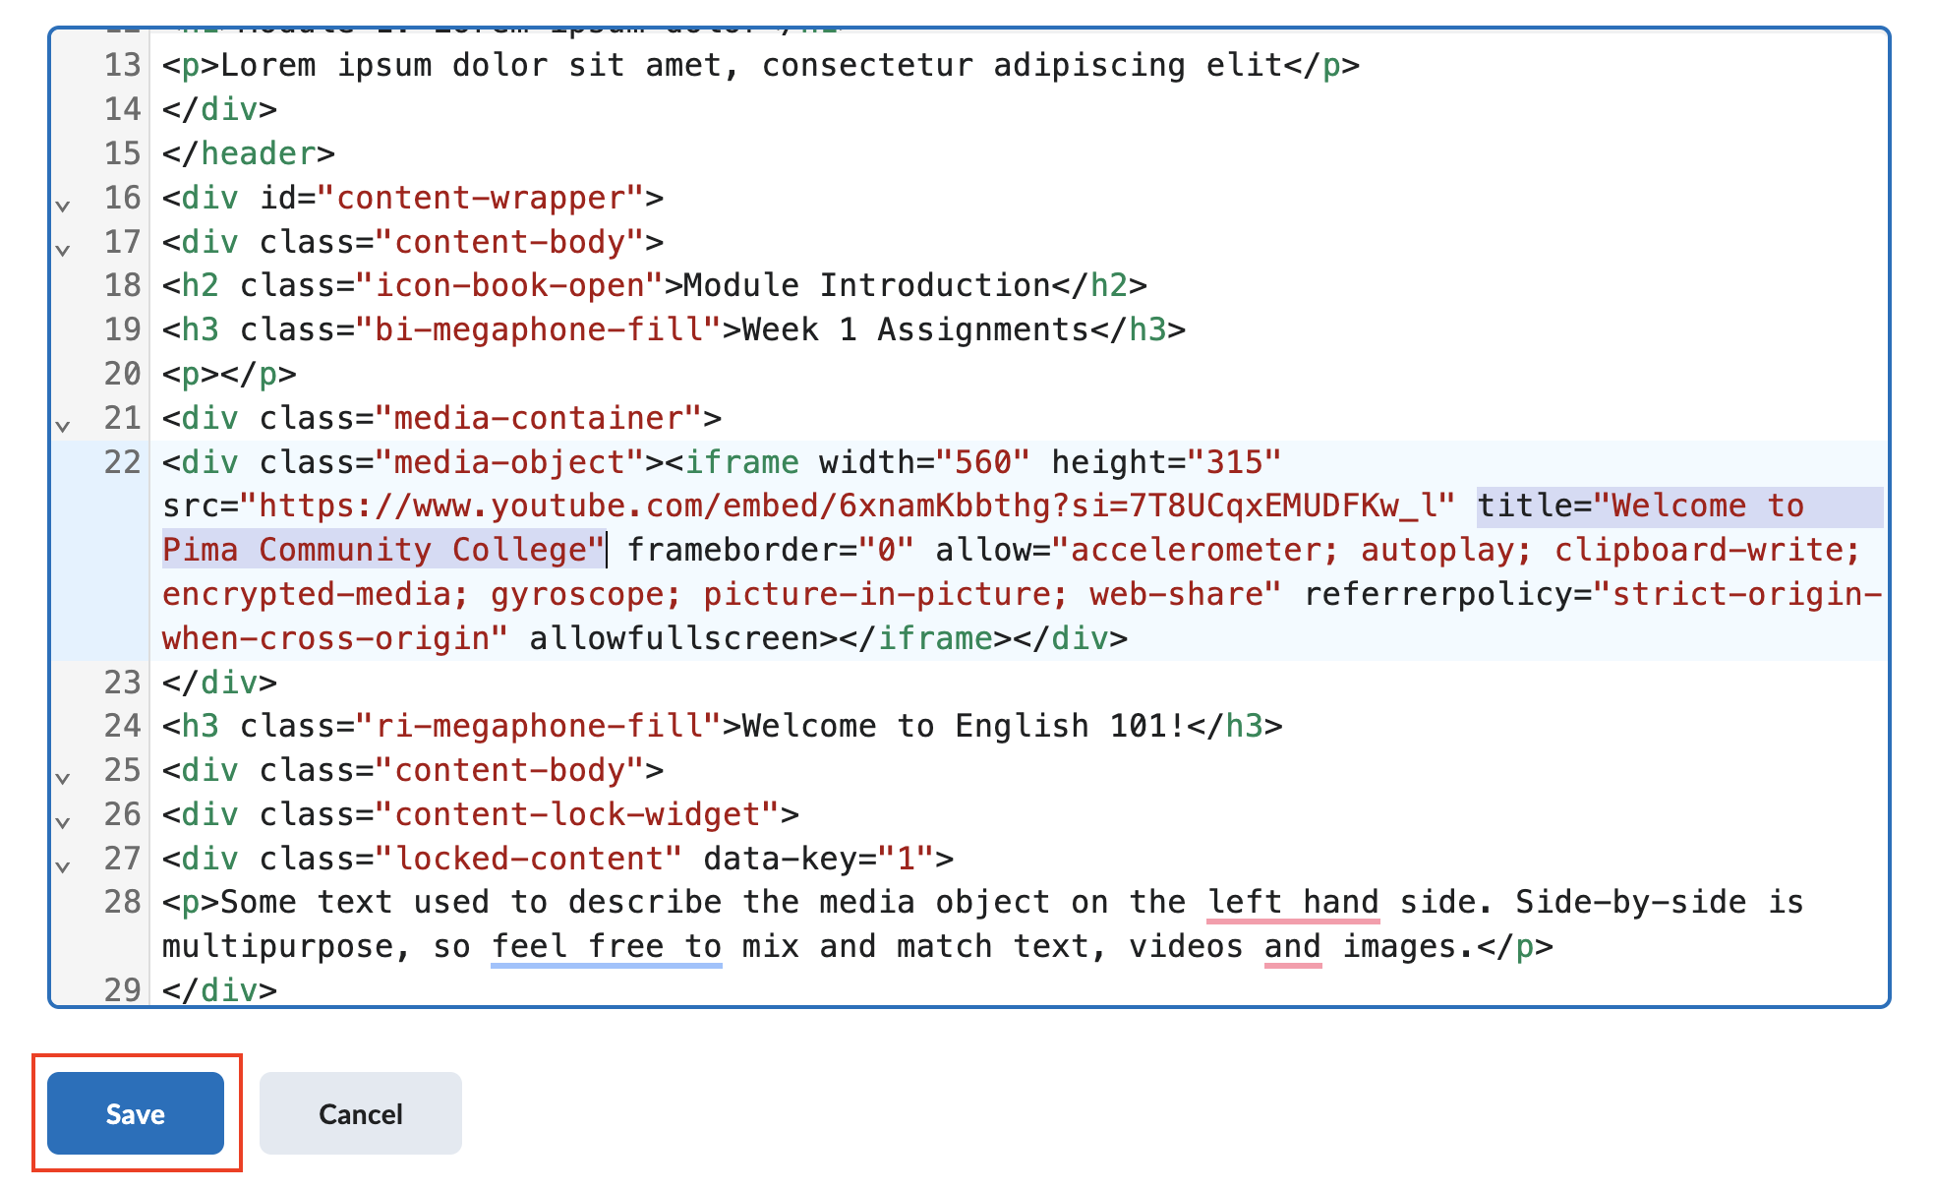Click the iframe height value "315"

[1233, 462]
